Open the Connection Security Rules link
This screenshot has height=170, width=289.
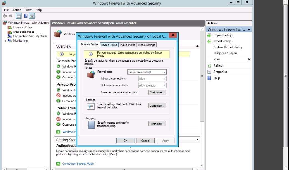click(x=78, y=164)
